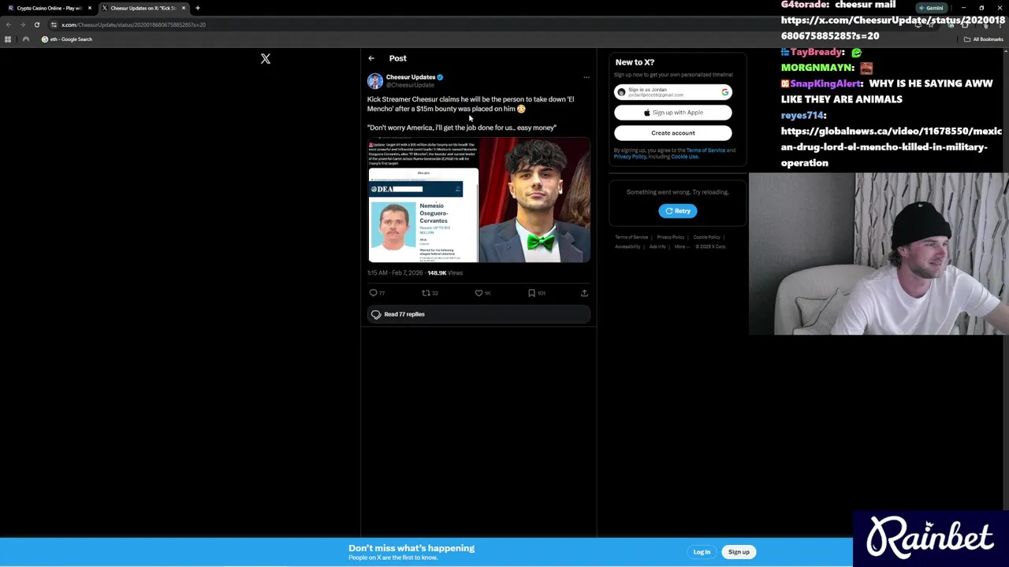Click the 148.9K Views count
The width and height of the screenshot is (1009, 567).
coord(445,272)
